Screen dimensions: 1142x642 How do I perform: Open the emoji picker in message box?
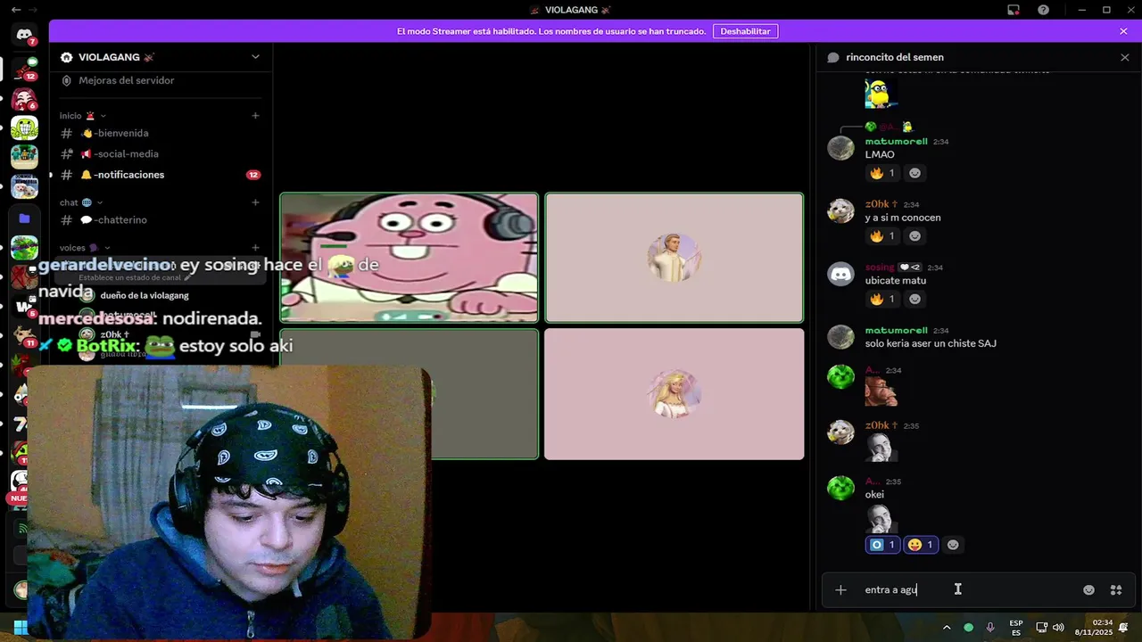(1088, 589)
